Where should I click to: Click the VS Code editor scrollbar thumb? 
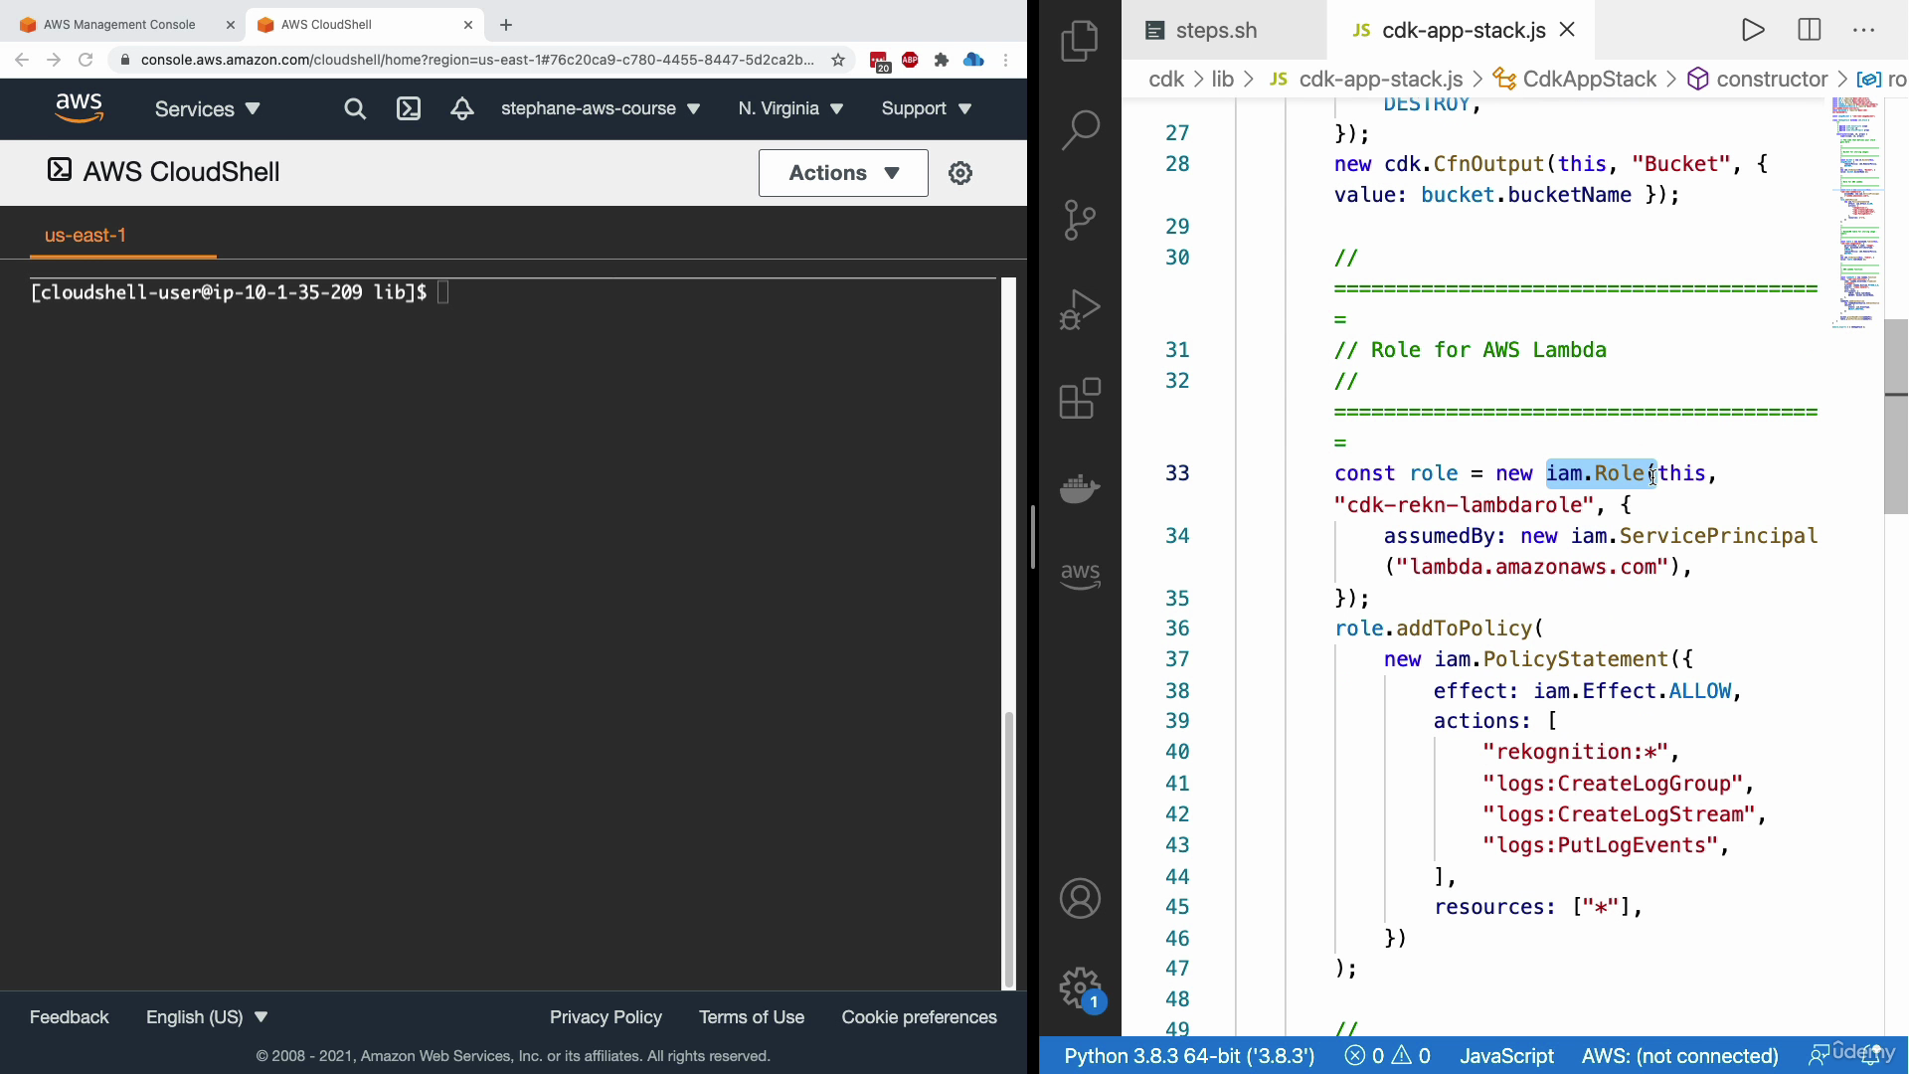pyautogui.click(x=1895, y=416)
